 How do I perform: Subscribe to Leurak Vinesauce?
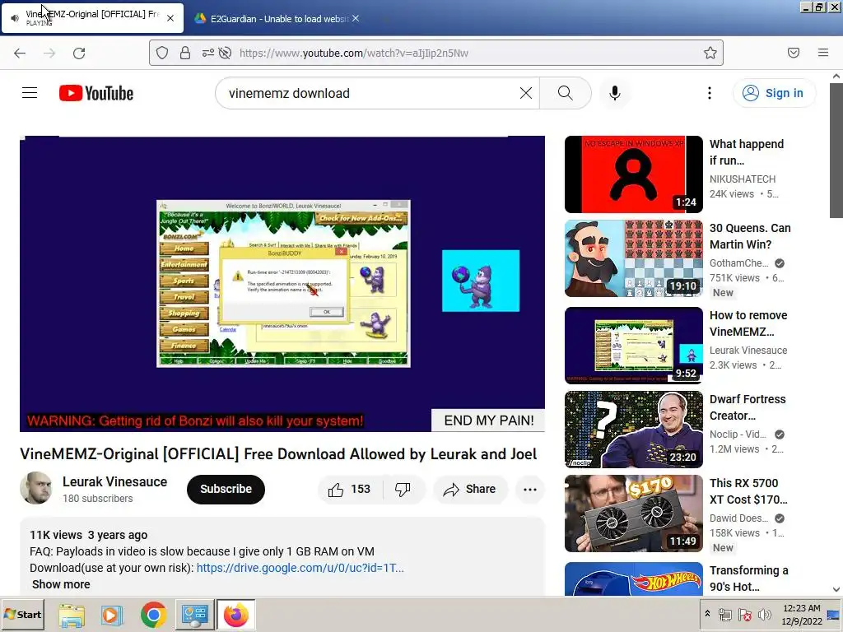[x=226, y=489]
